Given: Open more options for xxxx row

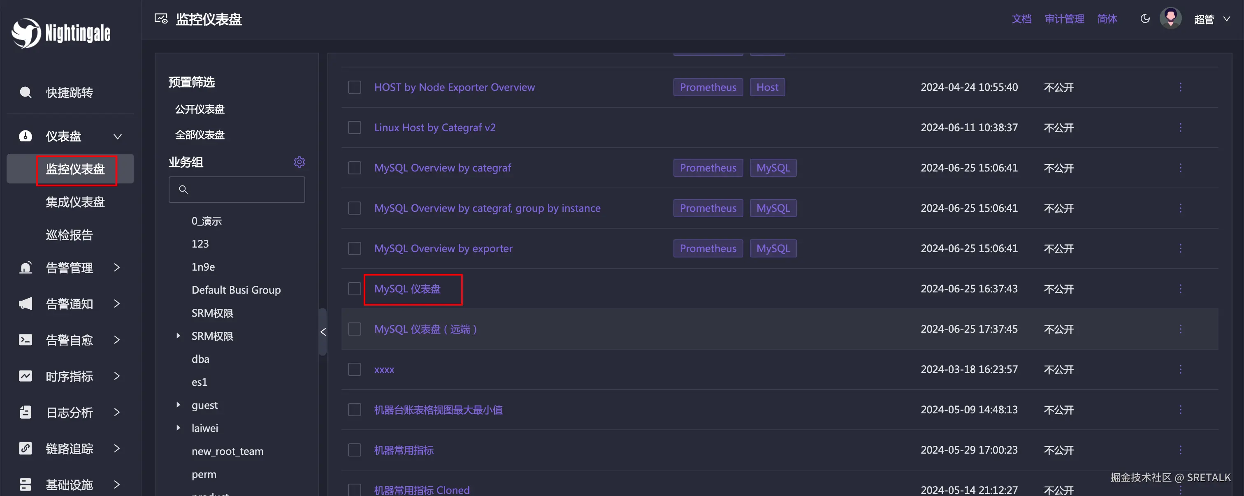Looking at the screenshot, I should point(1180,369).
